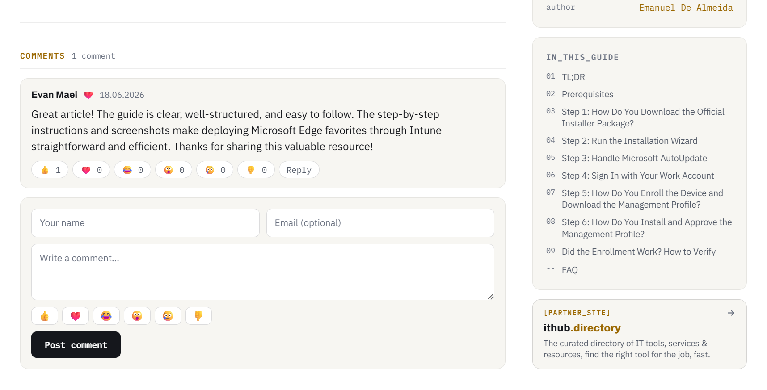Go to Step 1 Download Official Installer Package
Image resolution: width=767 pixels, height=390 pixels.
click(x=643, y=117)
